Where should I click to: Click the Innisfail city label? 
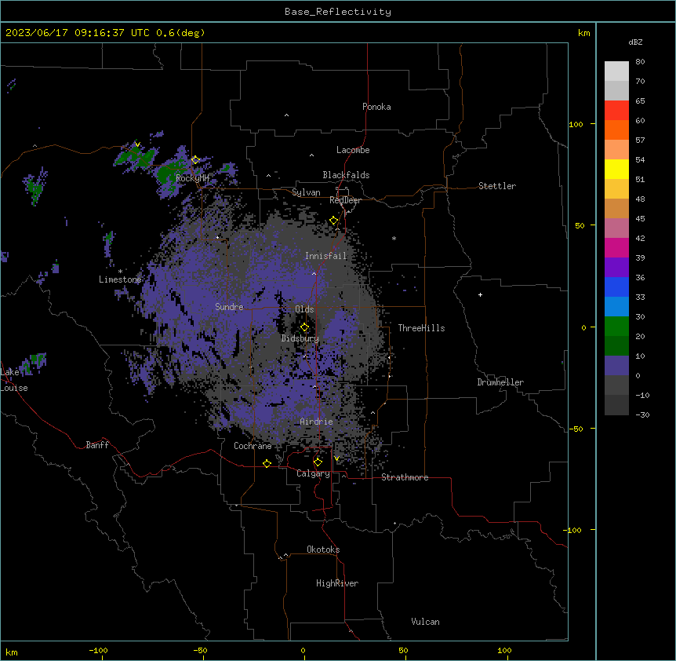[325, 256]
